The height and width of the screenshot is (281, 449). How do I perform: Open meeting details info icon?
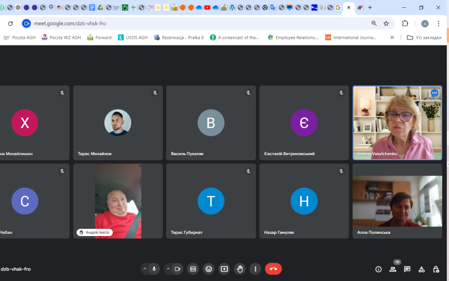click(378, 269)
